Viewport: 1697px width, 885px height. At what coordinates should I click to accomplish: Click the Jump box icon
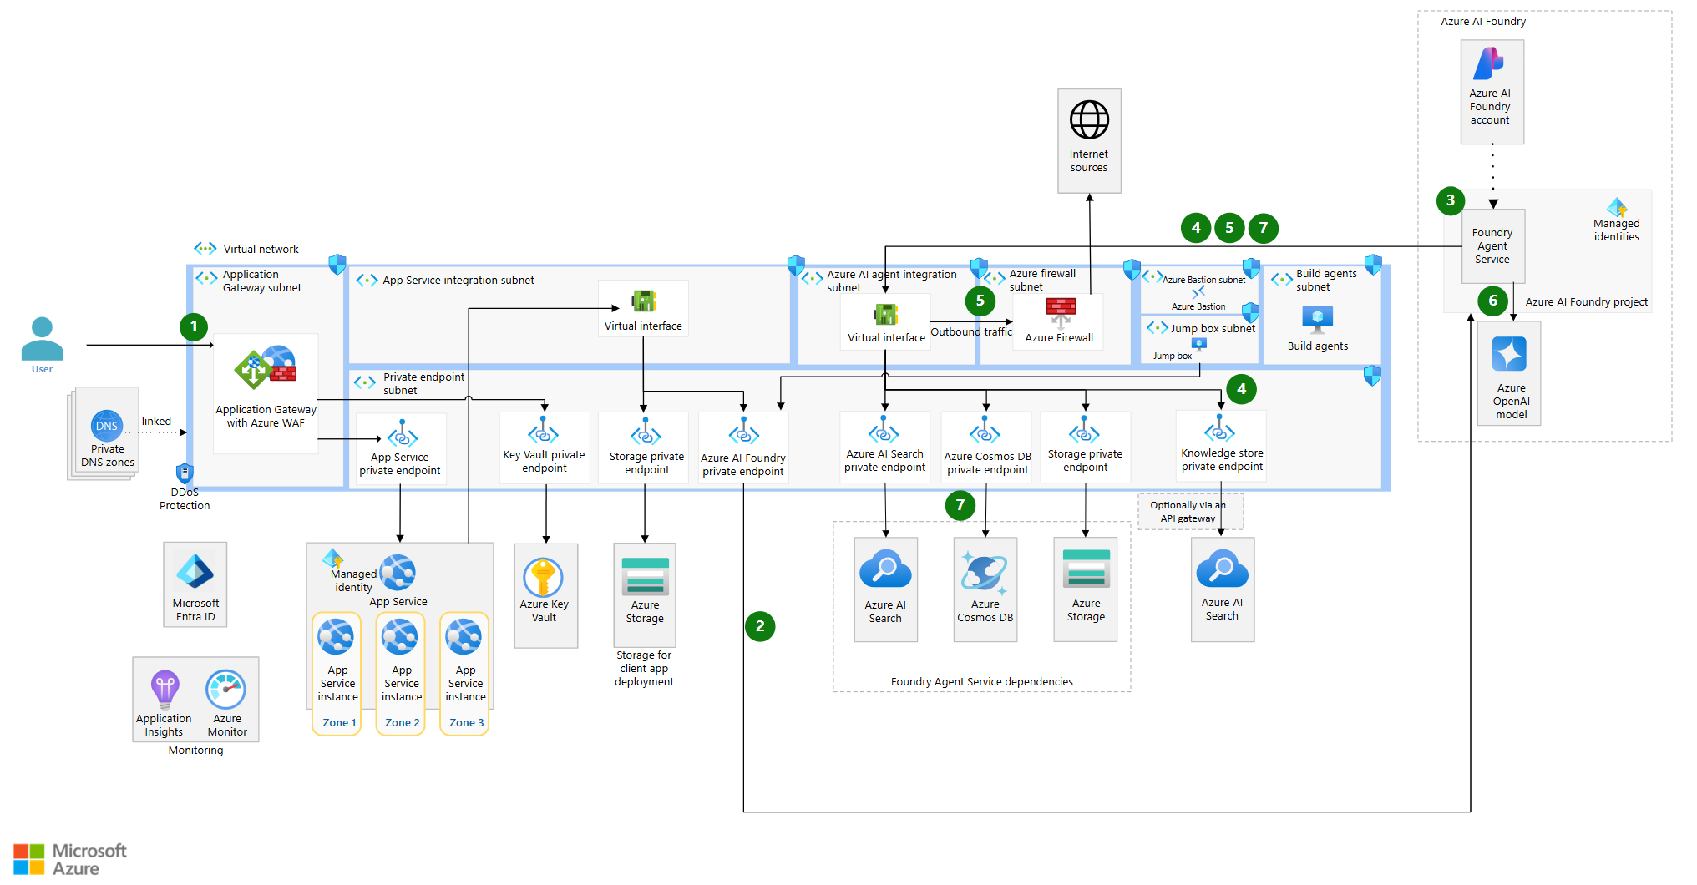click(1199, 344)
